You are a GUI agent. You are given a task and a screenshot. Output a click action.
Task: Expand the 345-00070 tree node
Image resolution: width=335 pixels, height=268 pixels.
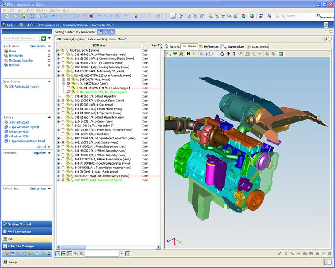[x=63, y=80]
